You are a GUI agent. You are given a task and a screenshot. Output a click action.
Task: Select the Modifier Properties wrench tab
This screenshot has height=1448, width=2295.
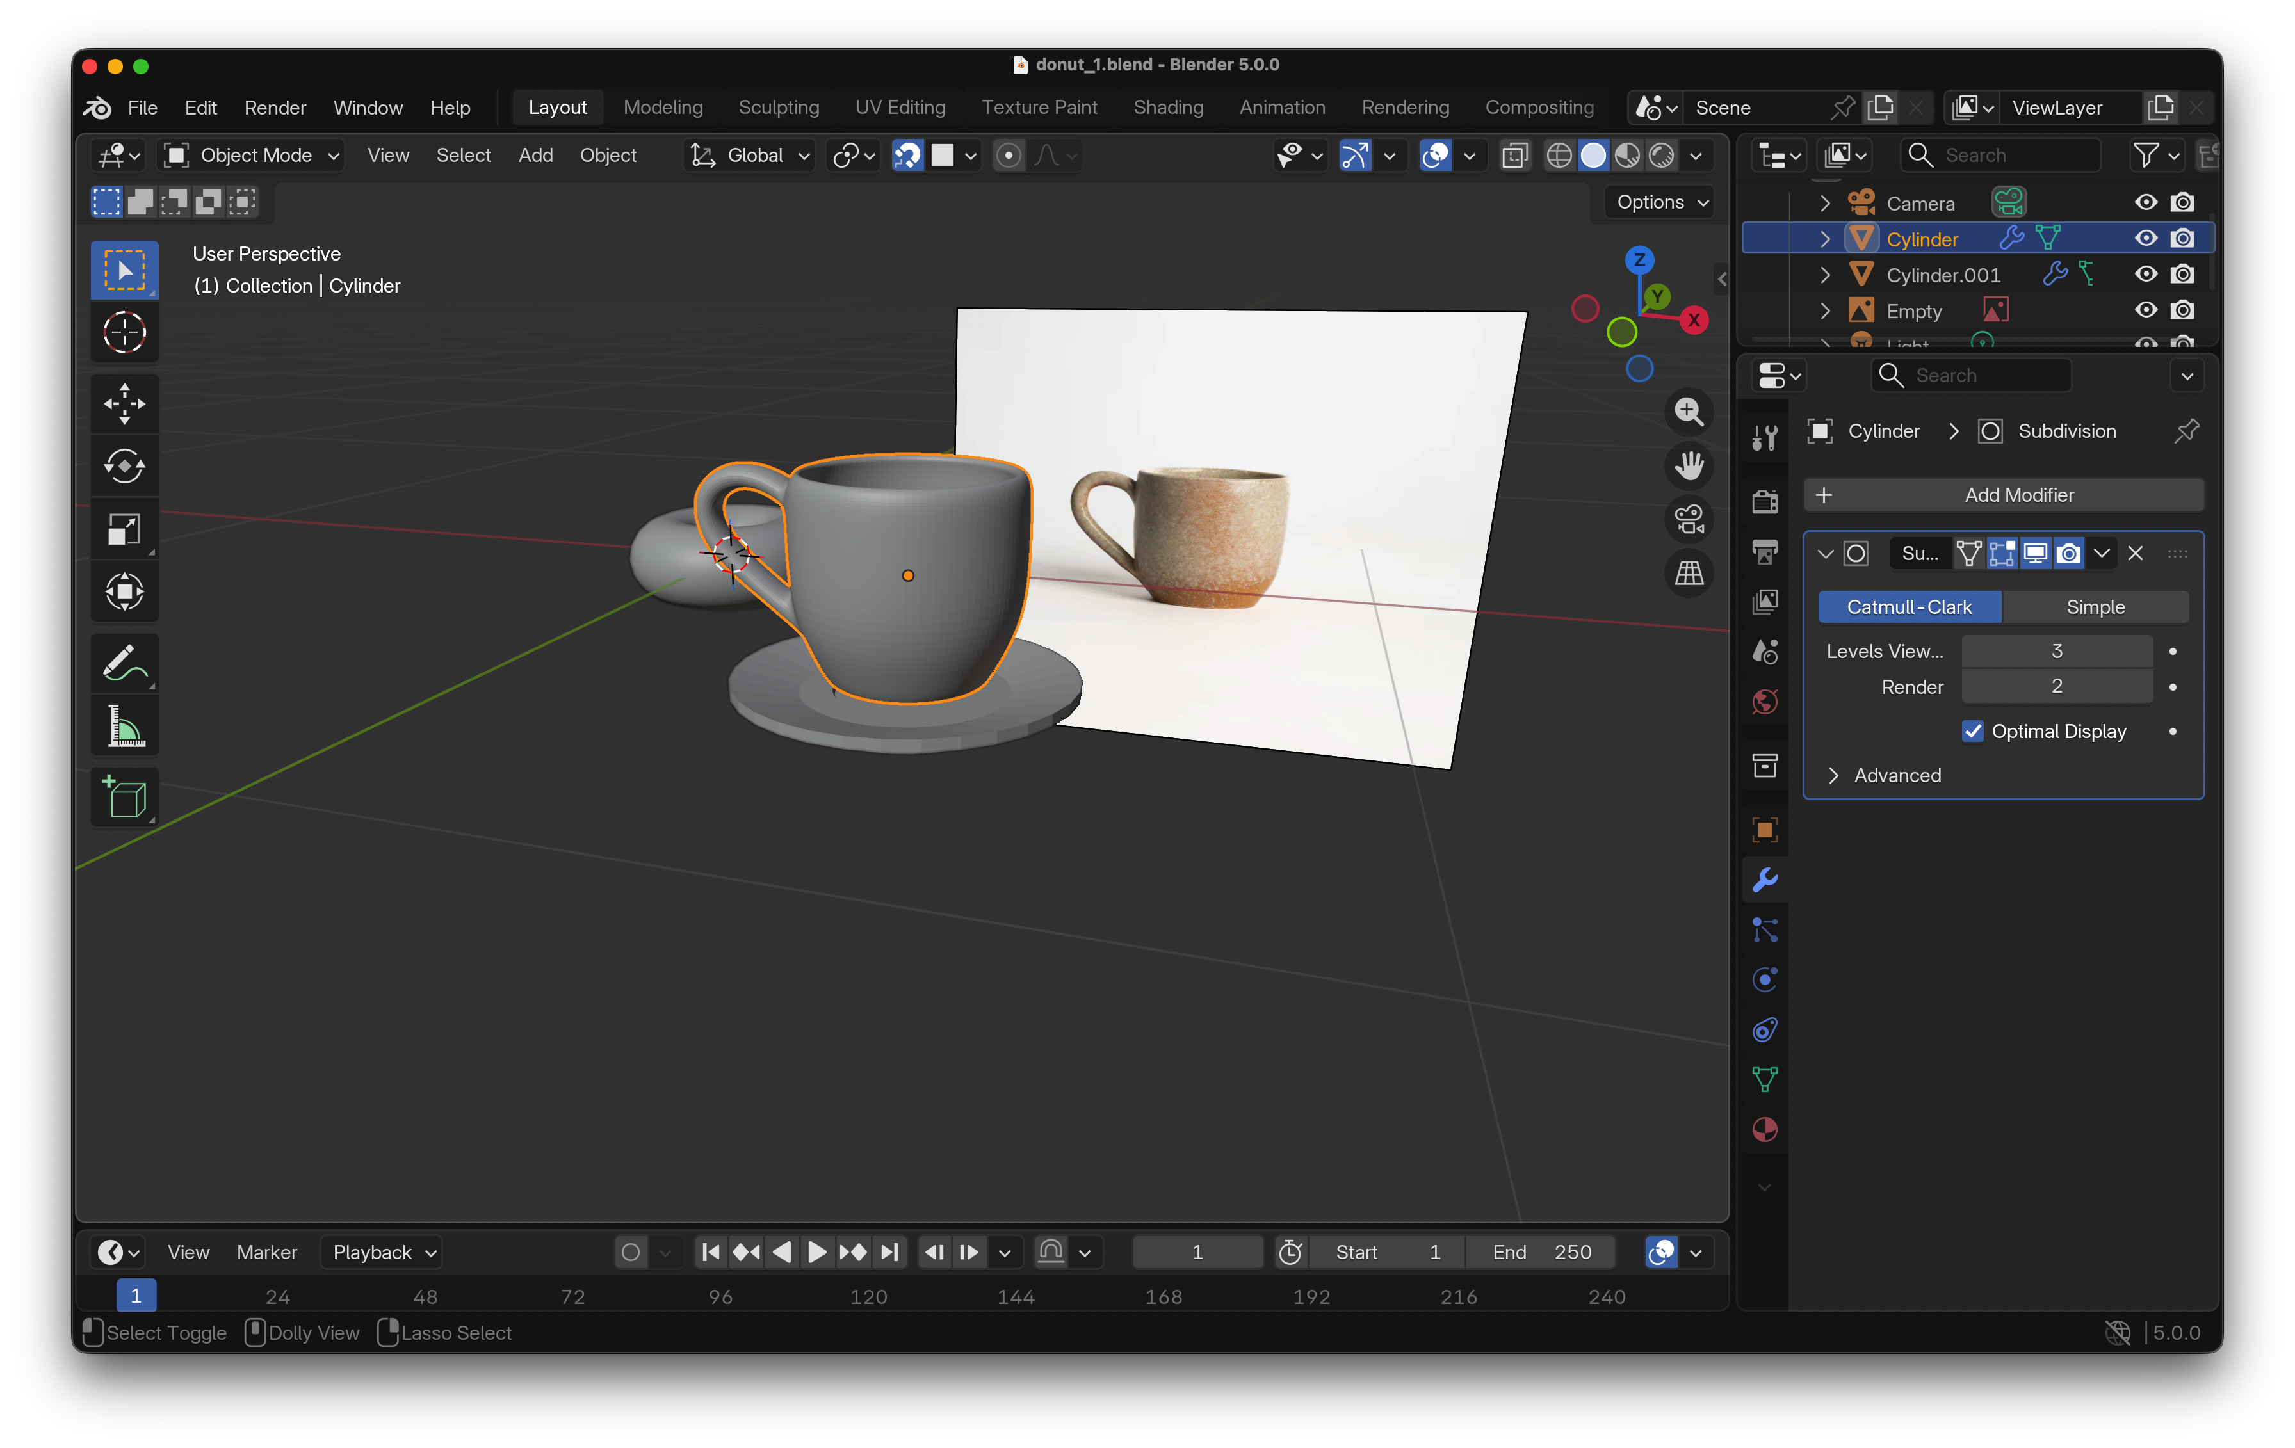[x=1765, y=880]
